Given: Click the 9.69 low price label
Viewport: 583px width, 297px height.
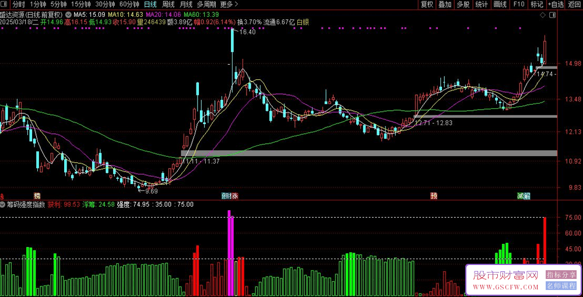Looking at the screenshot, I should tap(151, 191).
